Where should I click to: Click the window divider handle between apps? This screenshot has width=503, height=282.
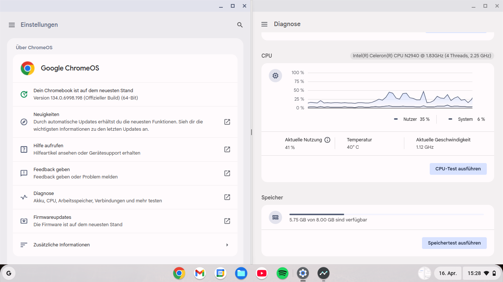pyautogui.click(x=251, y=132)
